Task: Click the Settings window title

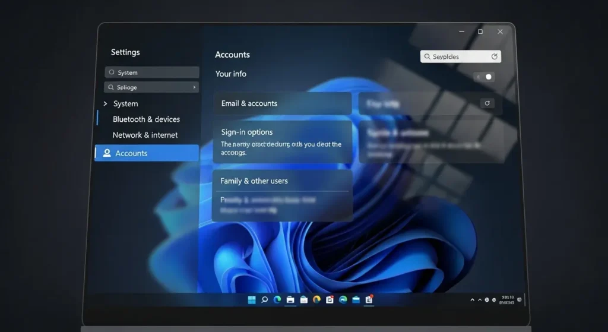Action: tap(125, 52)
